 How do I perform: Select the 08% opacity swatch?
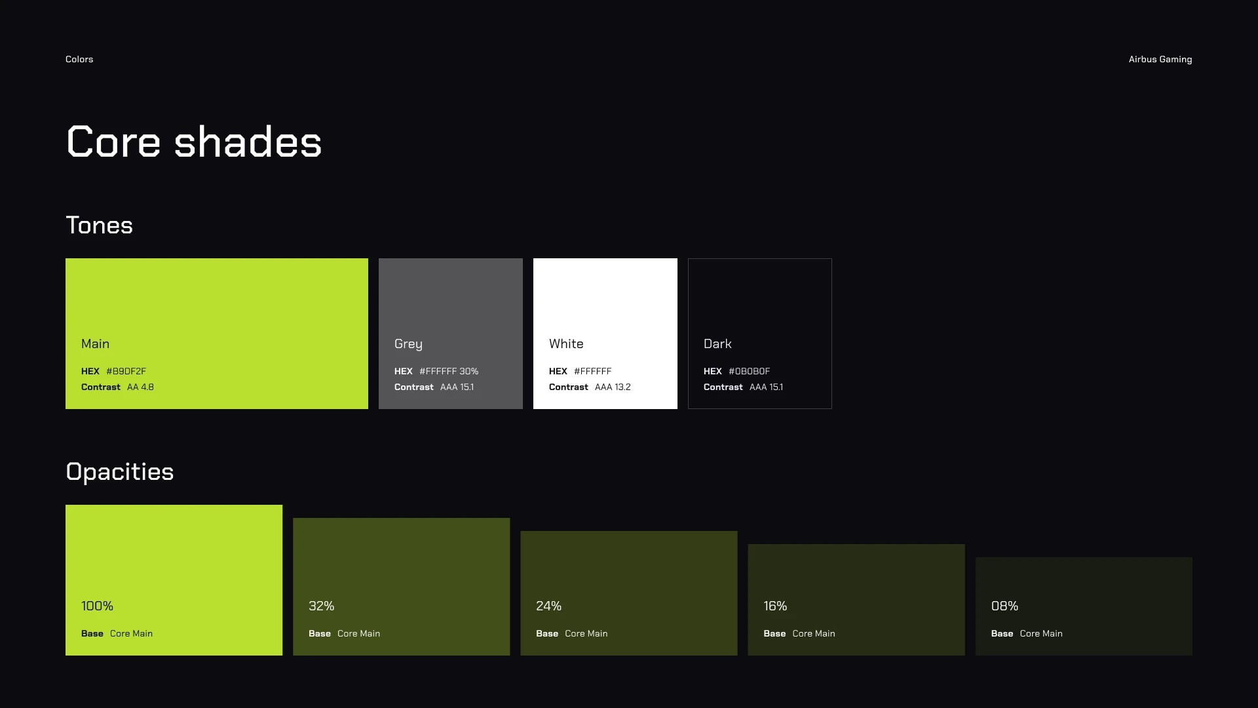(1084, 606)
